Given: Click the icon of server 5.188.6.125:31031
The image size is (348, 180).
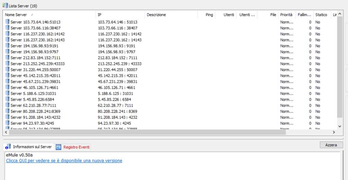Looking at the screenshot, I should (7, 94).
